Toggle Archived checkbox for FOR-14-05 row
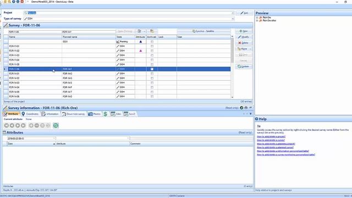The width and height of the screenshot is (352, 198). [152, 92]
